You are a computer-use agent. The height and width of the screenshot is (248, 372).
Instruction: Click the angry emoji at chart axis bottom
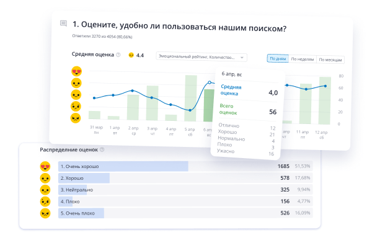76,118
